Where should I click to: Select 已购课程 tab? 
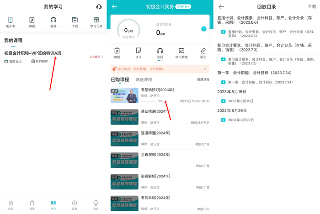120,79
